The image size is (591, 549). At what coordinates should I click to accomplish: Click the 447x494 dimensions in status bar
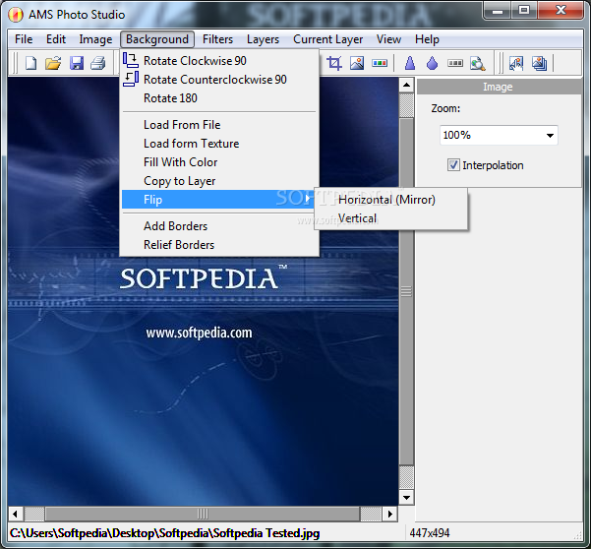point(430,533)
